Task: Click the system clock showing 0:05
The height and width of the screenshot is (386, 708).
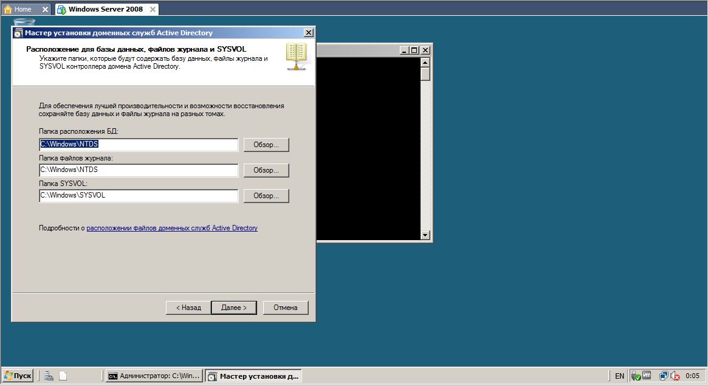Action: click(692, 376)
